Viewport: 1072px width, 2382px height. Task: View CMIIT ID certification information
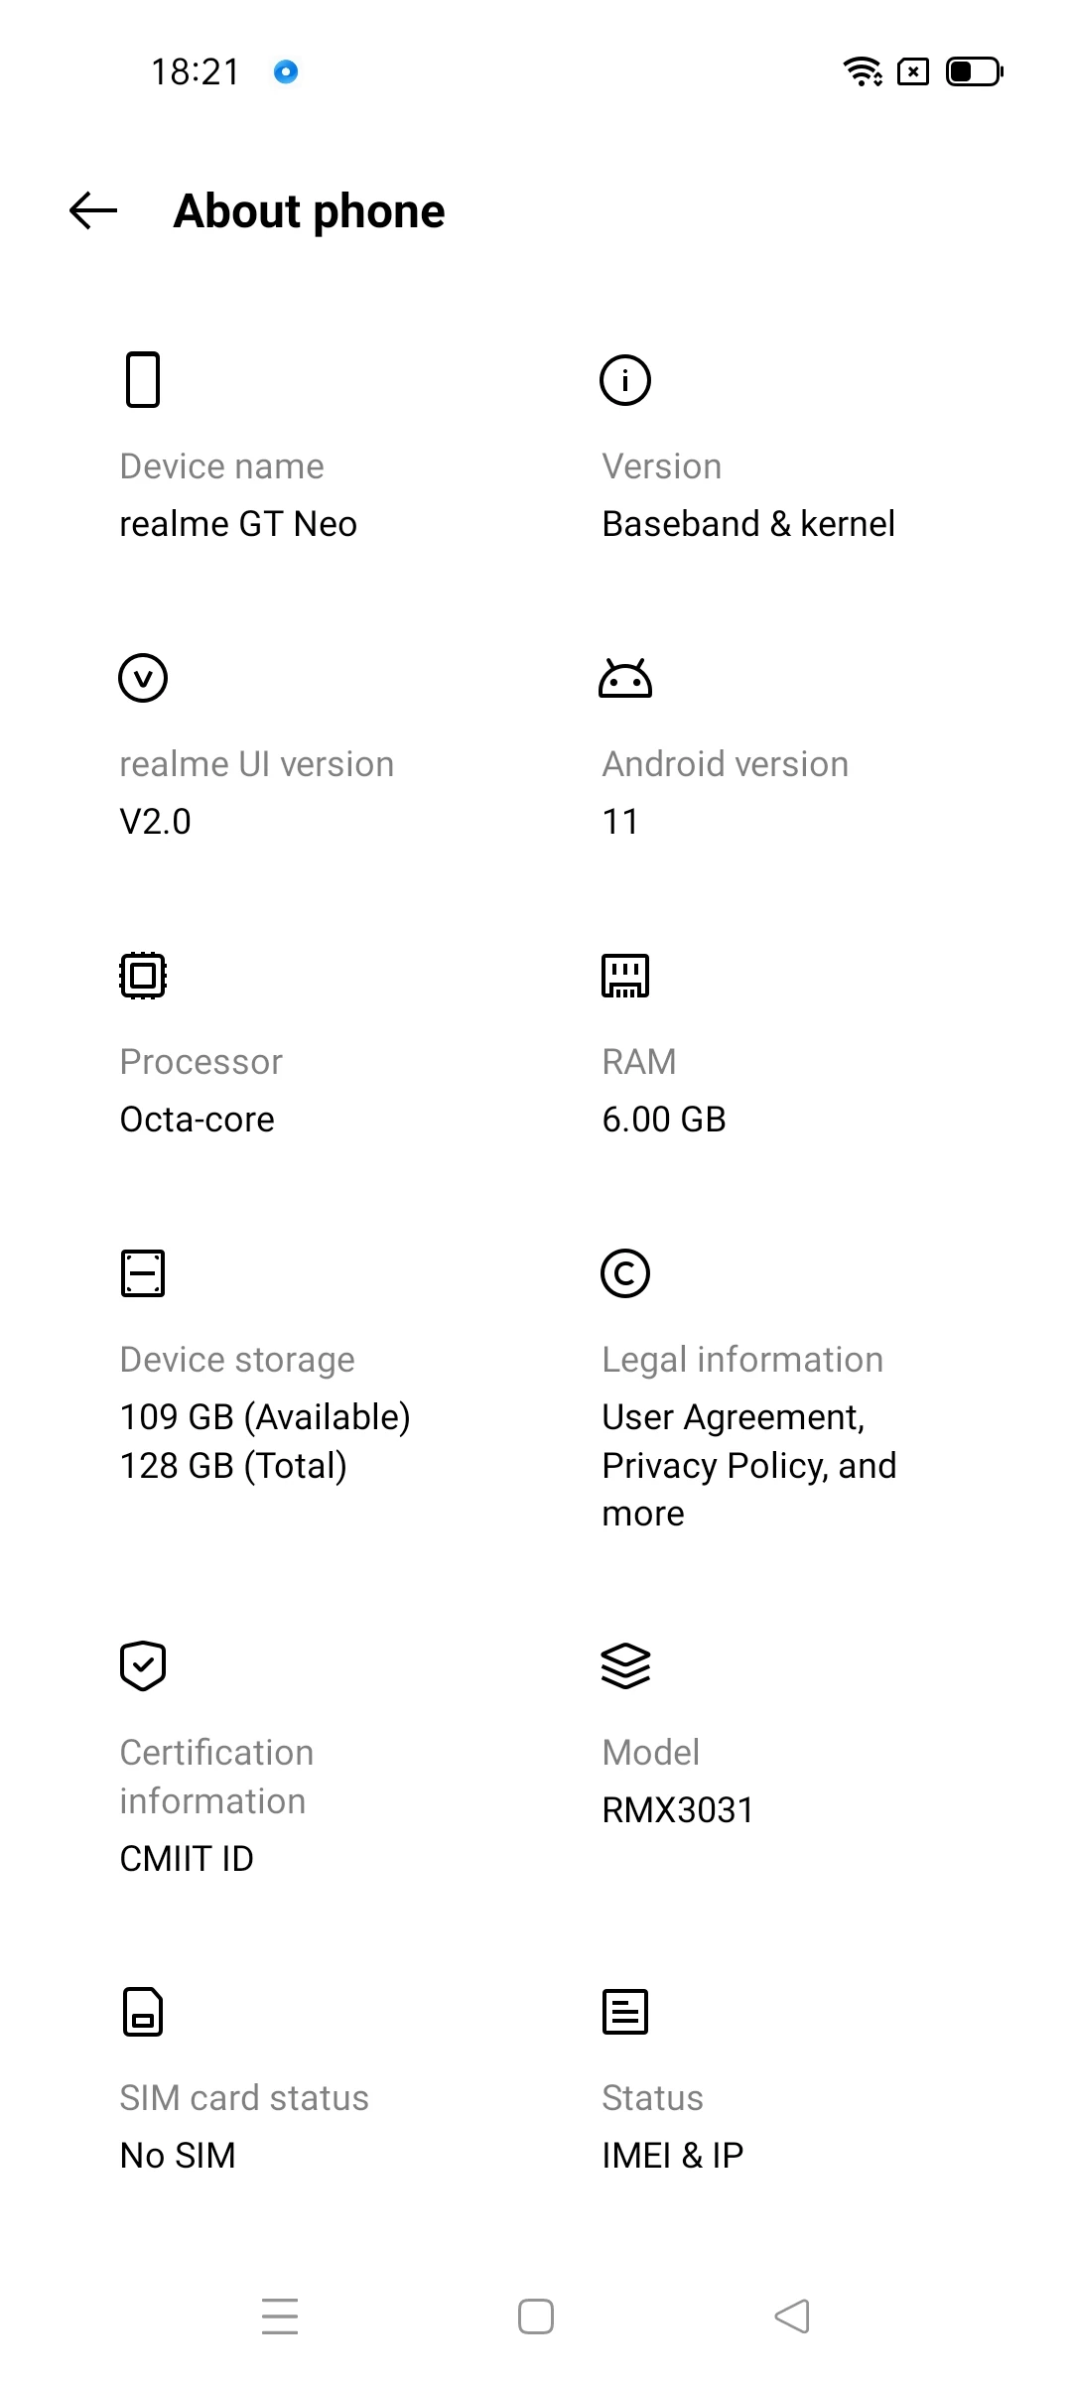point(187,1858)
